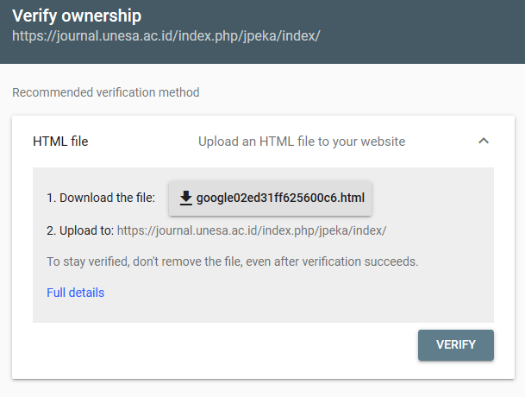
Task: Click the HTML file method title
Action: click(x=60, y=141)
